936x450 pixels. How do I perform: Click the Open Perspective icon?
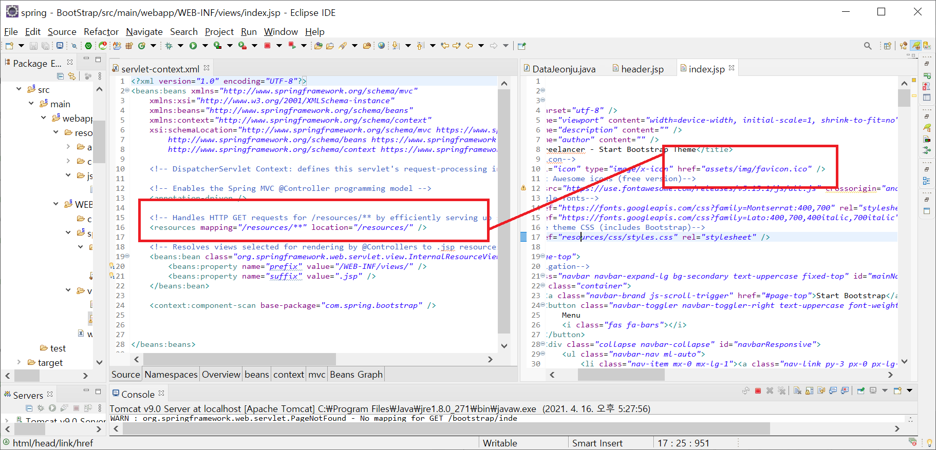[x=887, y=46]
